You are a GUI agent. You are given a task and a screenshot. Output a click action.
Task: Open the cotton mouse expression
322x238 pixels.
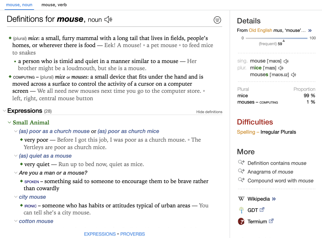[36, 221]
